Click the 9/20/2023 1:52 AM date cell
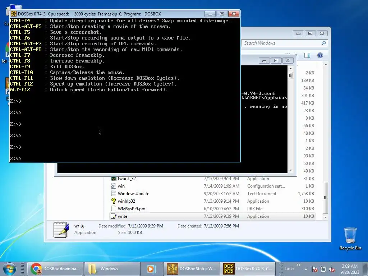This screenshot has height=276, width=368. point(221,194)
